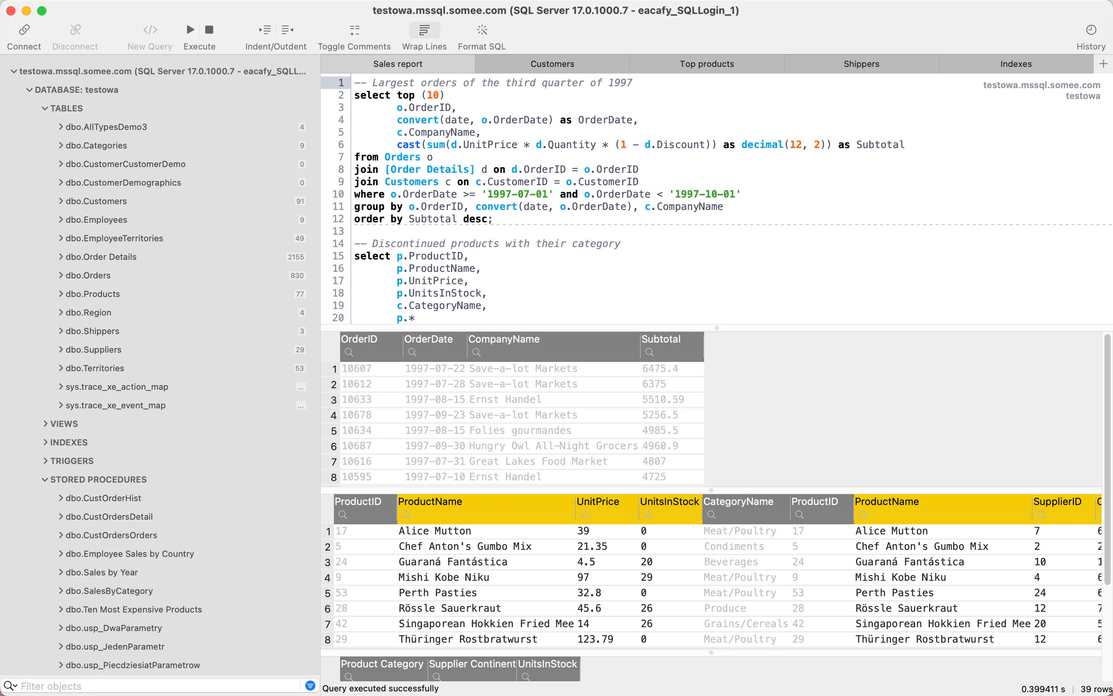Search in the CompanyName column header
Screen dimensions: 1113x696
click(477, 352)
